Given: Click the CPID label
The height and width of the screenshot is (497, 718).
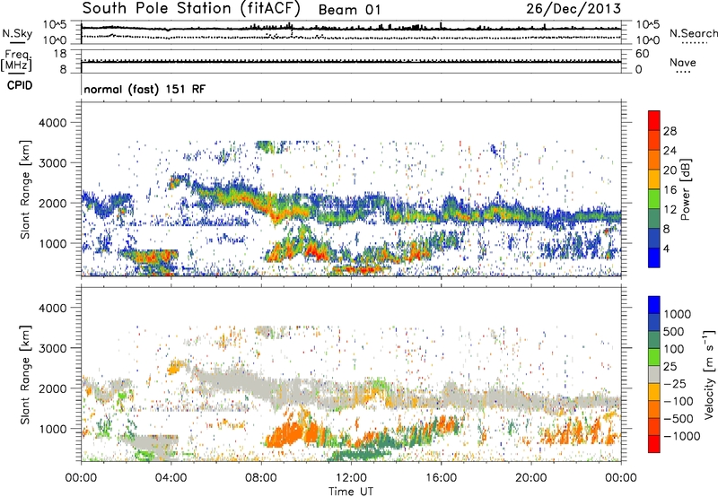Looking at the screenshot, I should pos(20,85).
